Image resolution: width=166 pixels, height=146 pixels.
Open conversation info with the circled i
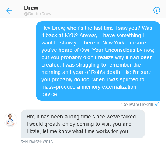coord(157,10)
